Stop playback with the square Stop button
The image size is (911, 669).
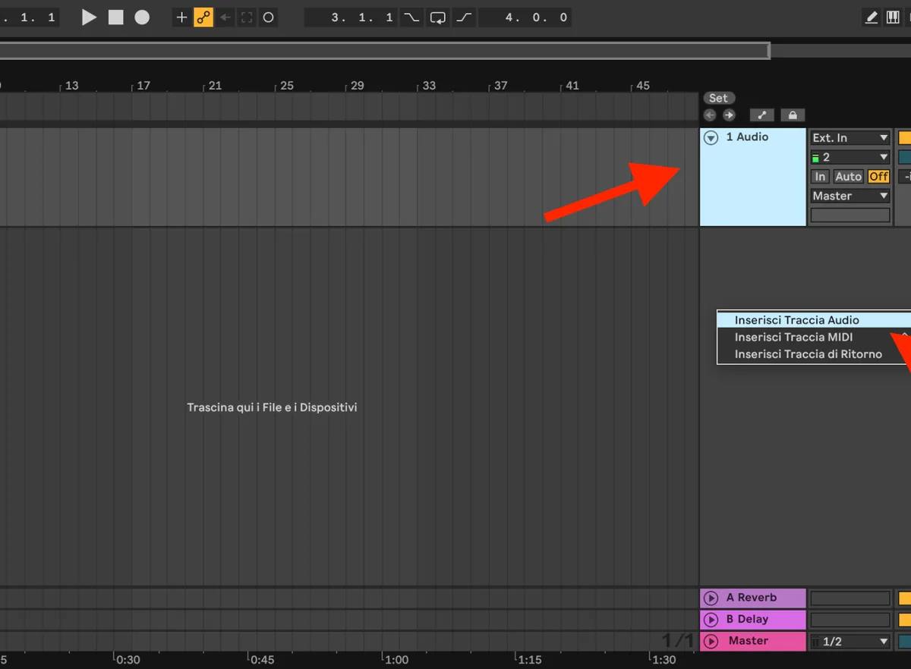click(x=115, y=17)
